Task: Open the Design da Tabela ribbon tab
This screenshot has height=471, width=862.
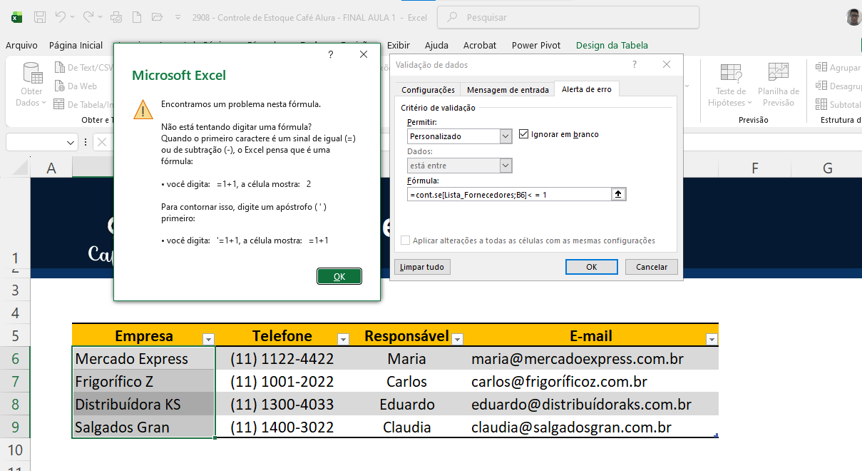Action: tap(612, 45)
